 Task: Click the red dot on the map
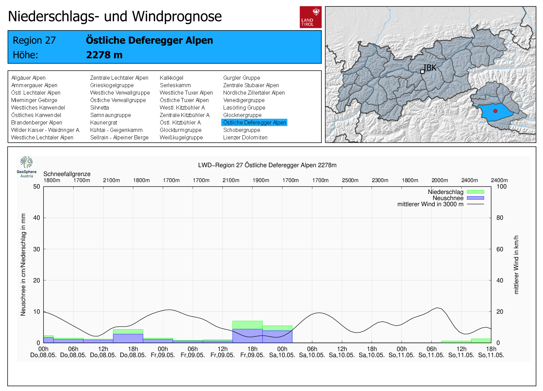click(x=495, y=111)
